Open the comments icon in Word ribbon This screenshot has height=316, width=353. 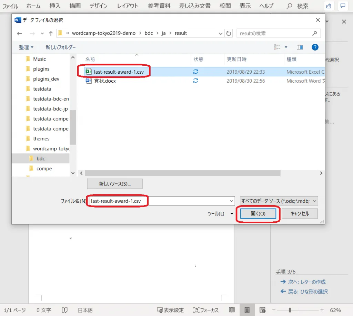click(343, 6)
